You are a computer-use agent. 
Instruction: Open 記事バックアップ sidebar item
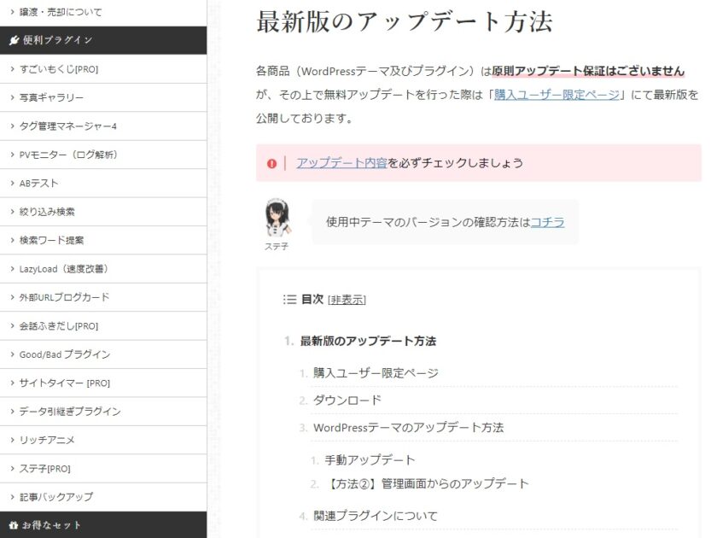tap(103, 497)
